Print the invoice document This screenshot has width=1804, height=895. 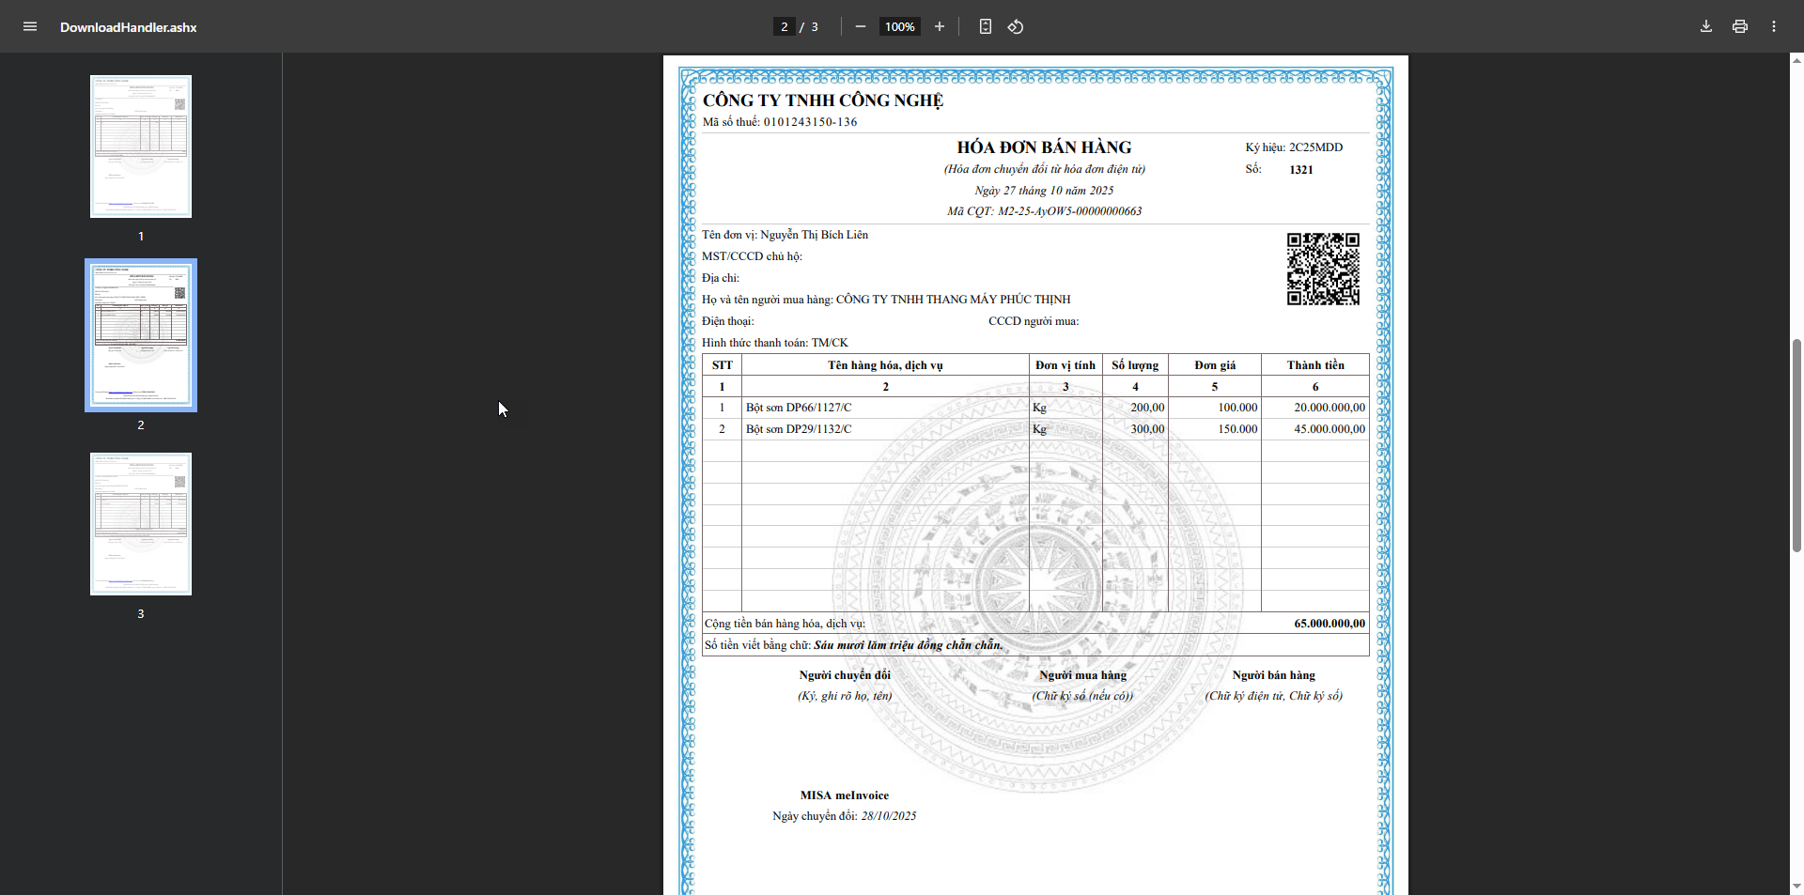coord(1740,26)
